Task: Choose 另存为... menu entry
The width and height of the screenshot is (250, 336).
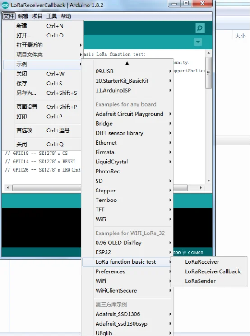Action: click(x=43, y=93)
